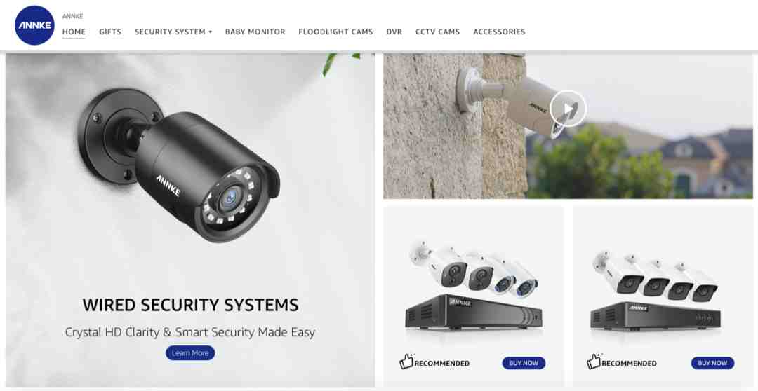Image resolution: width=758 pixels, height=391 pixels.
Task: Click the Learn More button
Action: coord(190,353)
